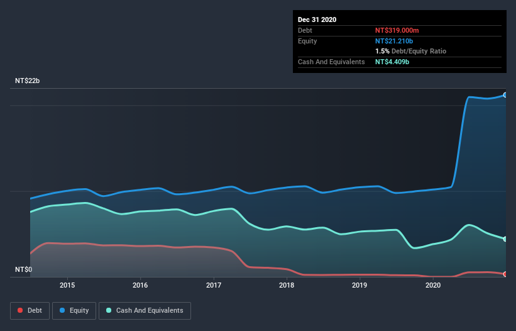
Task: Click the Cash And Equivalents tooltip row label
Action: pyautogui.click(x=331, y=62)
